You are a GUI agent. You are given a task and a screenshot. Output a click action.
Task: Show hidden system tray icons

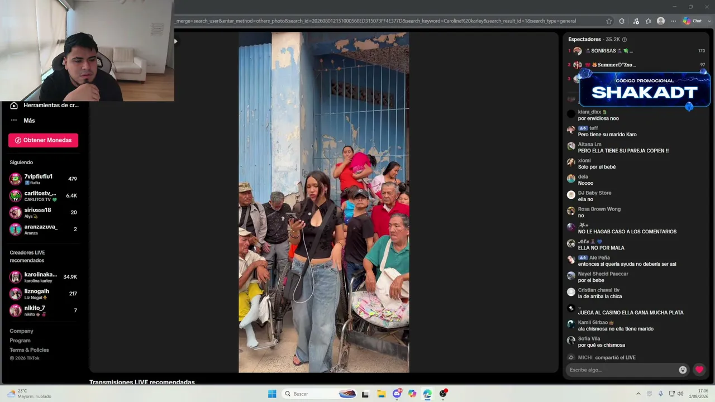click(638, 394)
